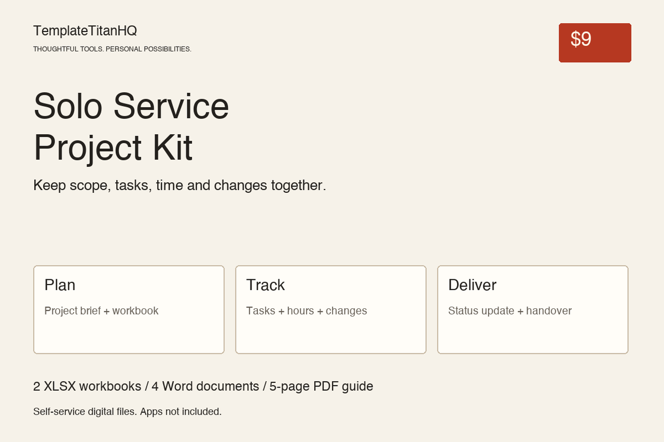The width and height of the screenshot is (664, 442).
Task: Select the Plan card
Action: point(129,310)
